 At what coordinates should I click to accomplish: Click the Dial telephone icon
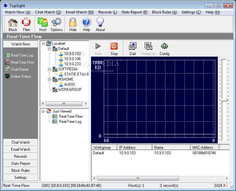[133, 46]
